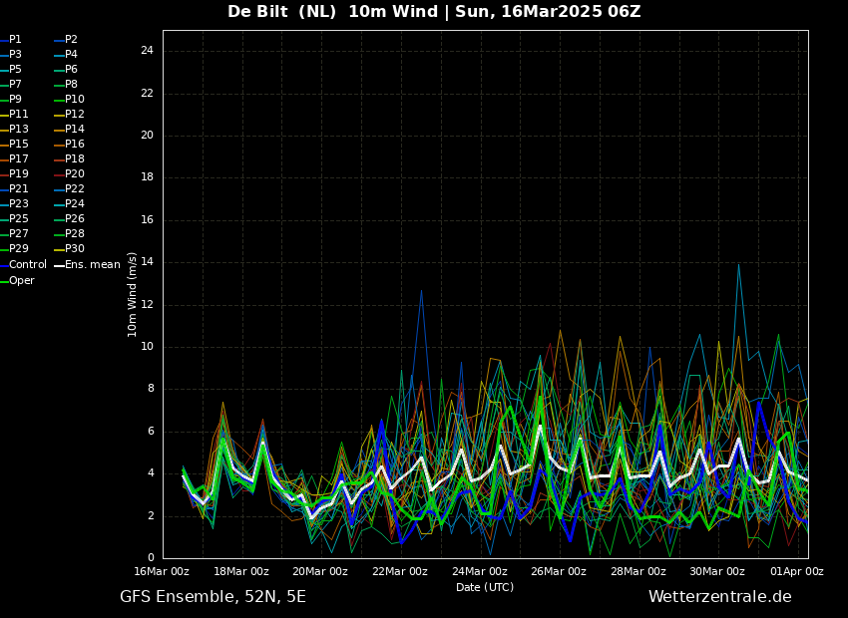
Task: Click the Wetterzentrale.de text
Action: tap(719, 597)
